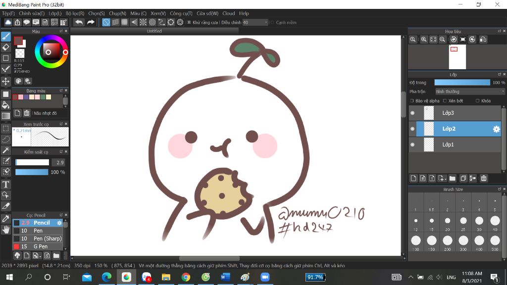This screenshot has height=285, width=507.
Task: Expand the add-brush dropdown in brush panel
Action: pos(40,256)
